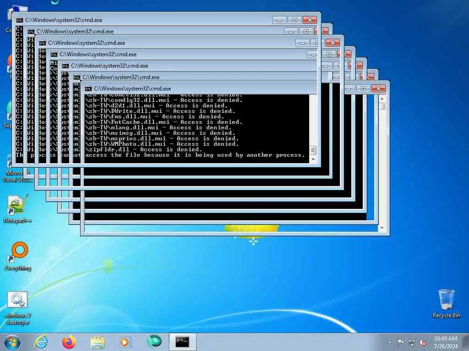Click the cmd icon on the Access-denied window's title bar

tap(88, 89)
